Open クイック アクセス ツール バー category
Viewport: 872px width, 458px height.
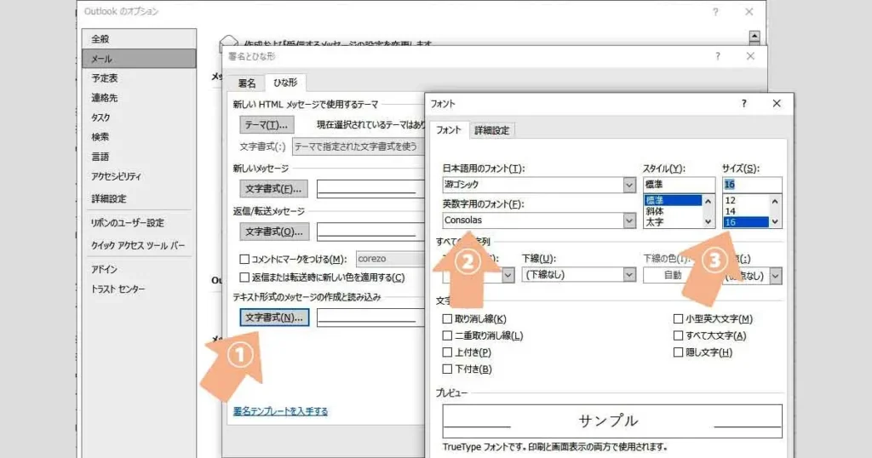click(139, 245)
